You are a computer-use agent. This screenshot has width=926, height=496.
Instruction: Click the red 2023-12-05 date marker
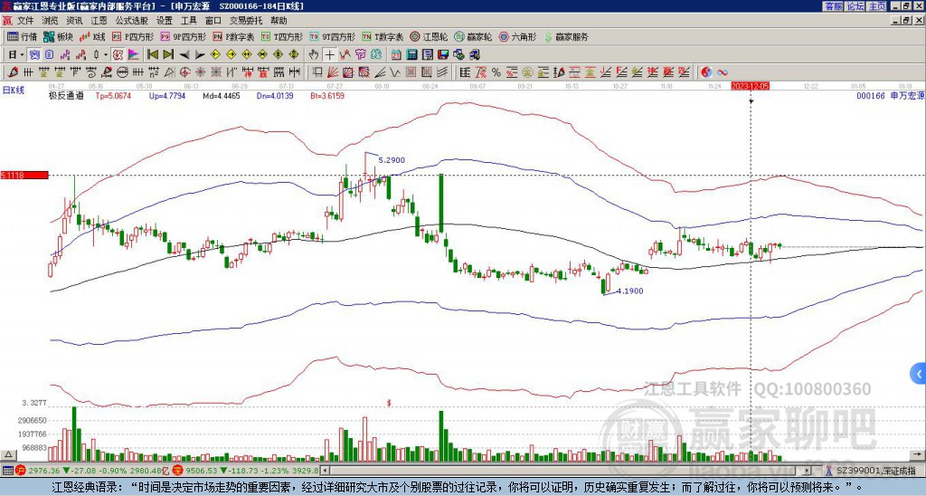click(750, 86)
